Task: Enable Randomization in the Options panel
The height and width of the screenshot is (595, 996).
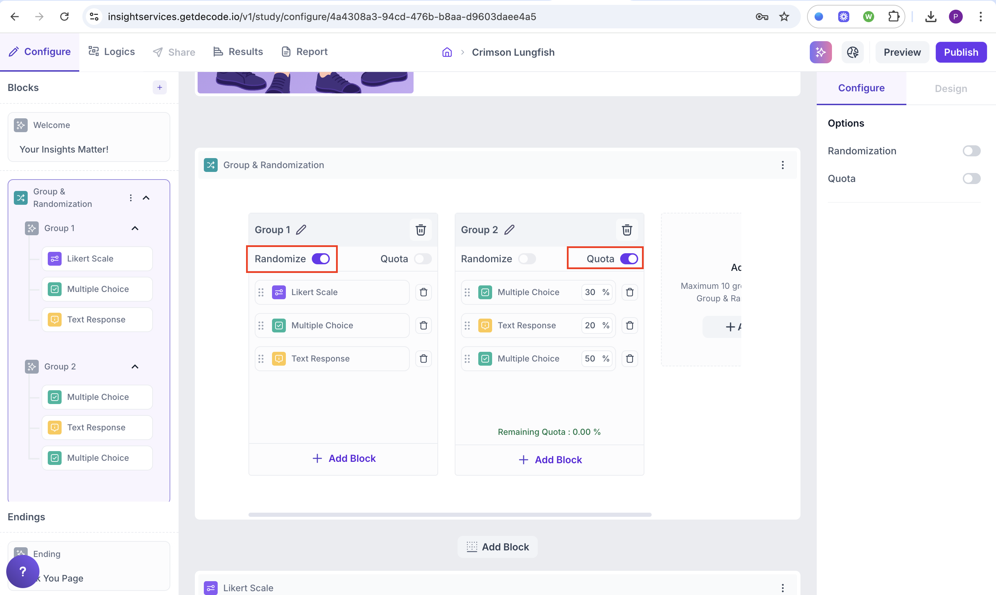Action: pos(971,151)
